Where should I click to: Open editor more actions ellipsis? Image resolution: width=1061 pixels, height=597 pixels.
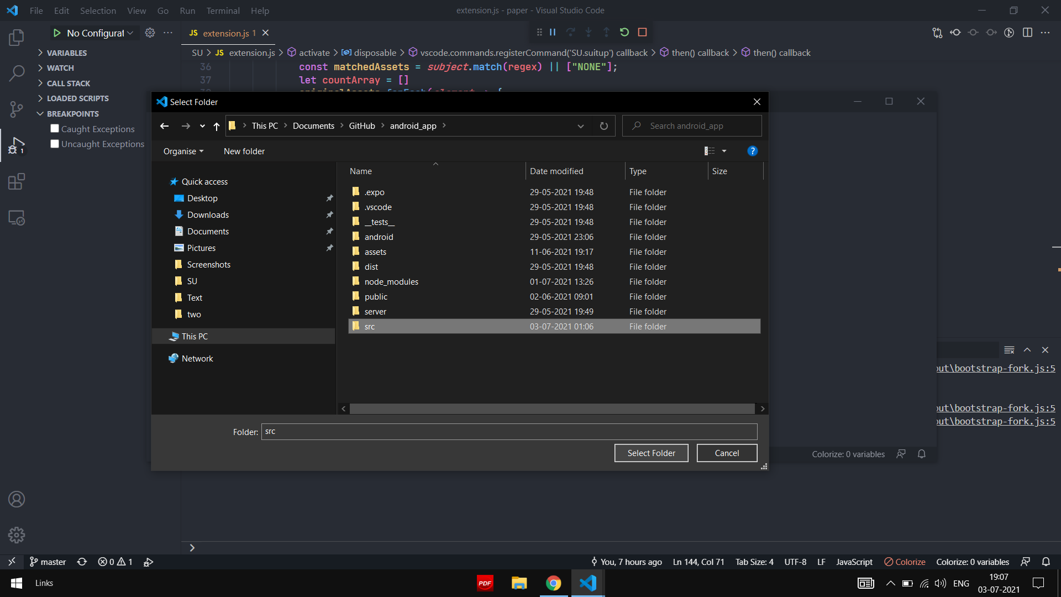pyautogui.click(x=1045, y=33)
